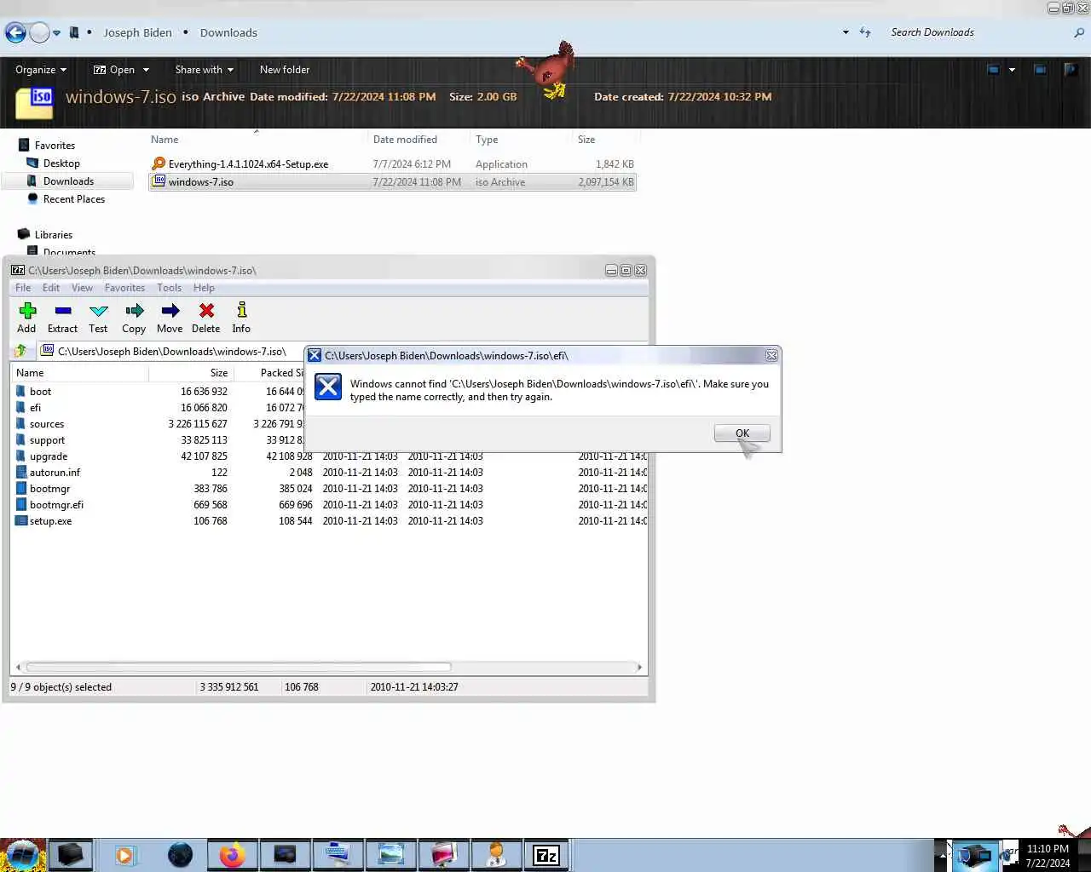Click Downloads in the breadcrumb path

click(x=228, y=32)
